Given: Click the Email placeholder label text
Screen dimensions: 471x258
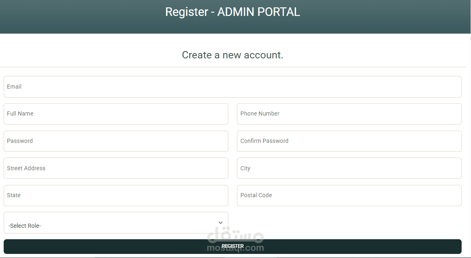Looking at the screenshot, I should pos(14,87).
